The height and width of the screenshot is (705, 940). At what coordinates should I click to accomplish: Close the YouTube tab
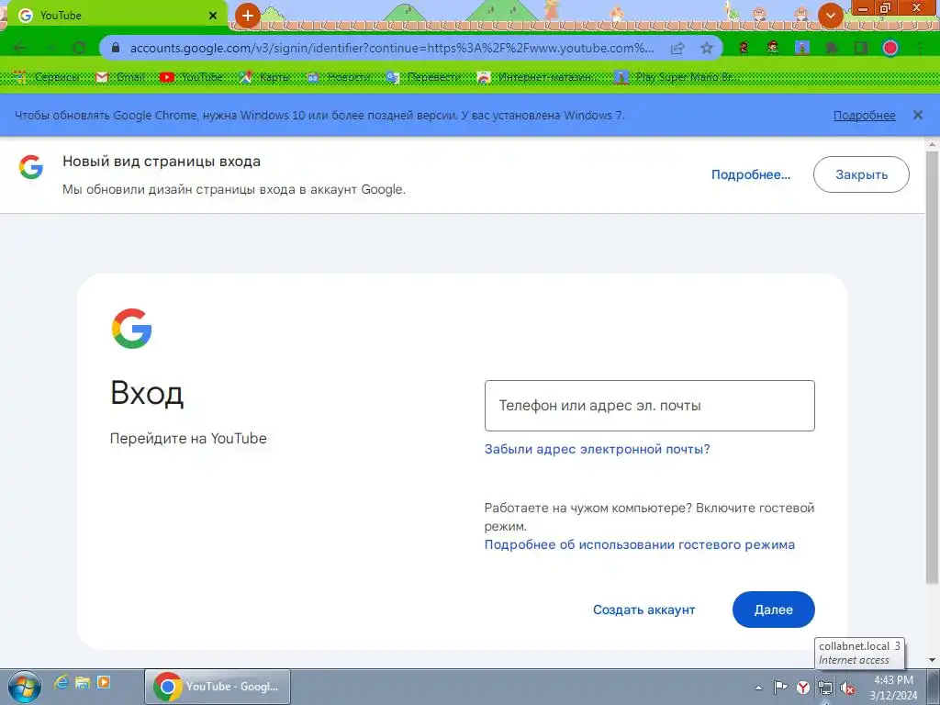[213, 16]
